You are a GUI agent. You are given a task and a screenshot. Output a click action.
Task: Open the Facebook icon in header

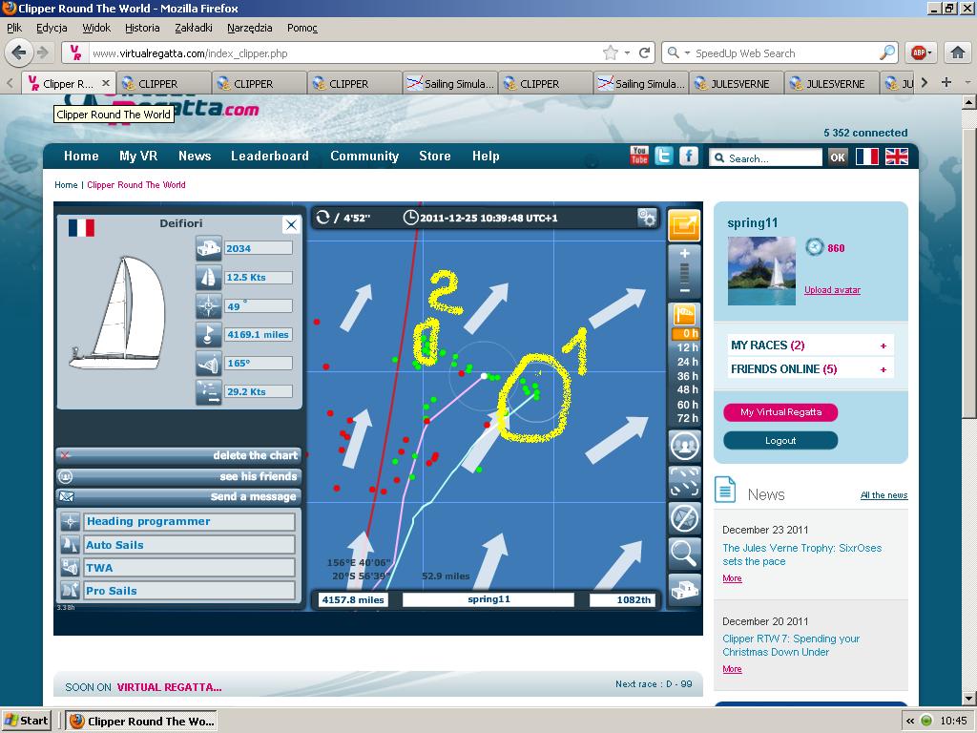688,157
